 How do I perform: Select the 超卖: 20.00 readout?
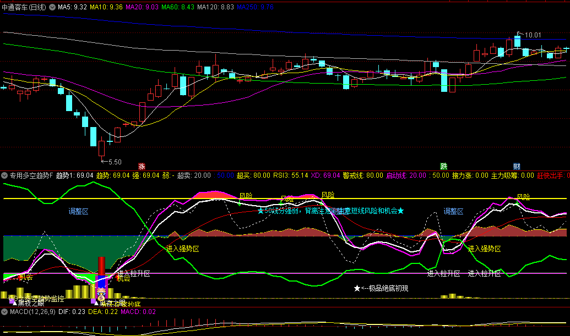coord(194,175)
